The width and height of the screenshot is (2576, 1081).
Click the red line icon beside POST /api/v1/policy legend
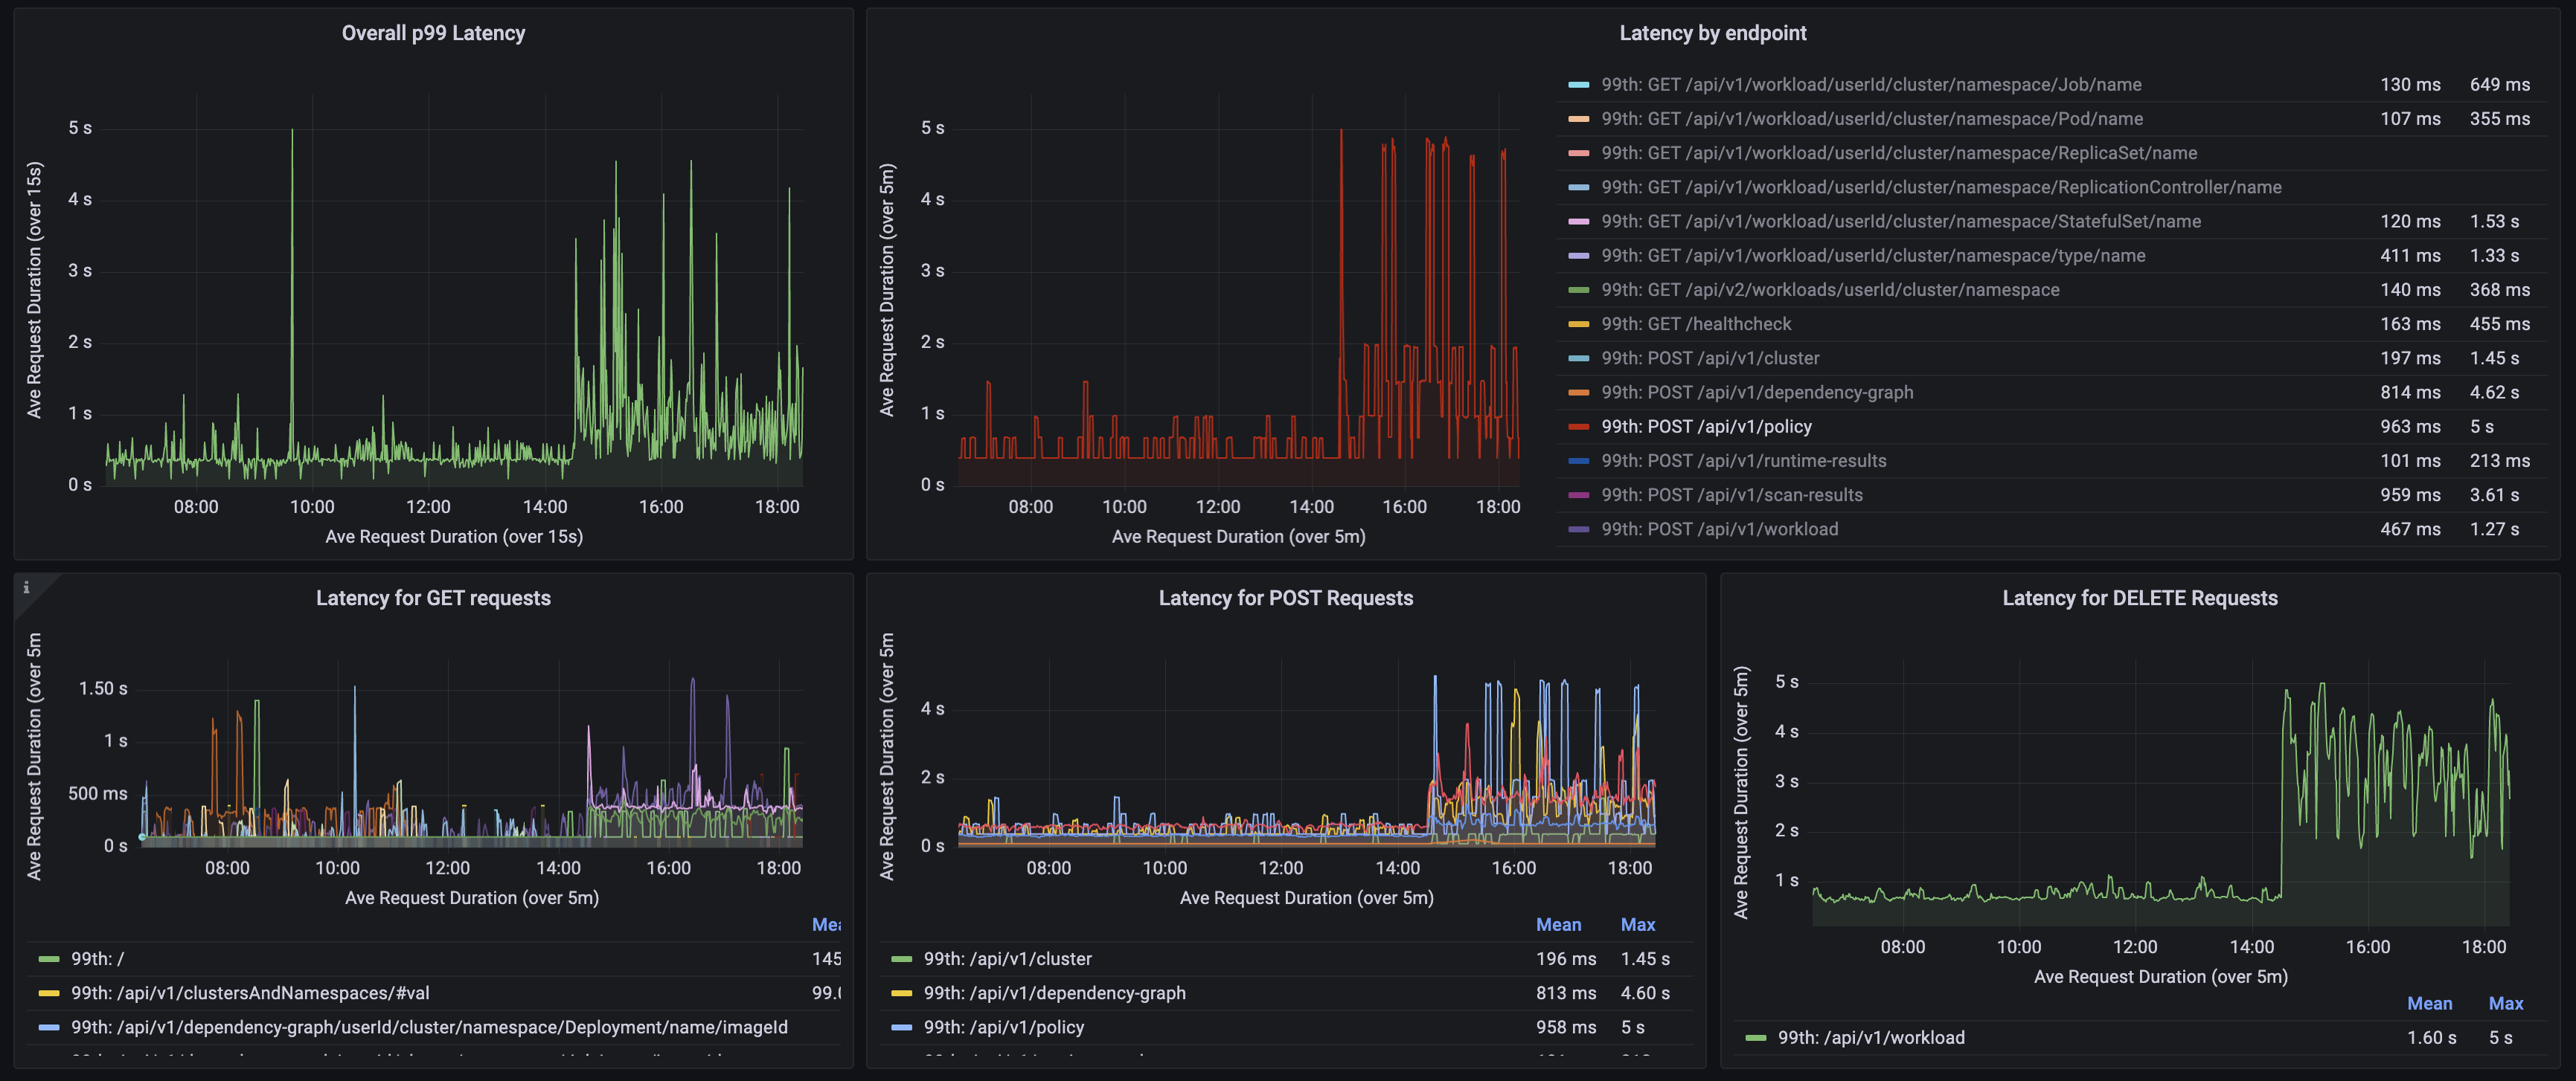pos(1578,425)
